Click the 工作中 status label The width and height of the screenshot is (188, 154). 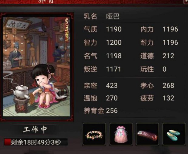click(35, 129)
